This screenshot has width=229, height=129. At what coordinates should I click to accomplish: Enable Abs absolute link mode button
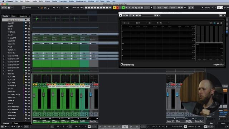coord(165,8)
